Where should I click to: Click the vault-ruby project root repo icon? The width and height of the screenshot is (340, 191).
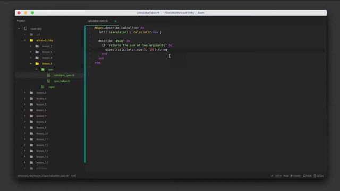[25, 29]
